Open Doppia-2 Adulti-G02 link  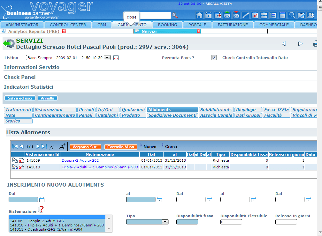pos(80,160)
